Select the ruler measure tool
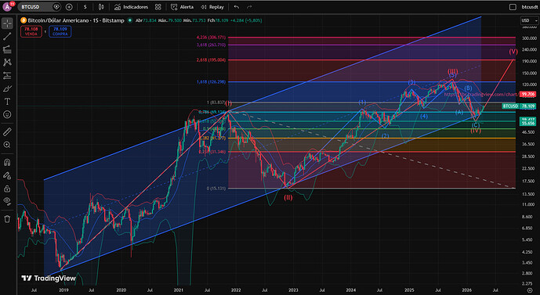The image size is (540, 295). pyautogui.click(x=7, y=131)
